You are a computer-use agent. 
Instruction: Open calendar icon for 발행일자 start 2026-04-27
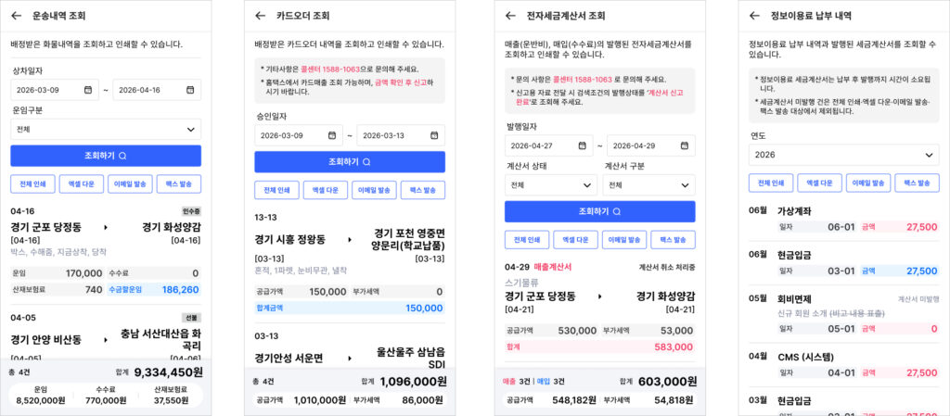coord(583,145)
